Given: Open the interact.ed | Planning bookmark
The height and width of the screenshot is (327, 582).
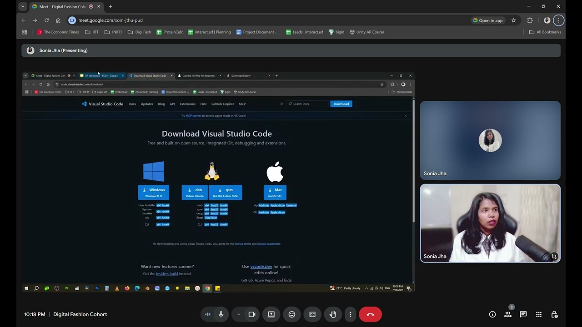Looking at the screenshot, I should click(209, 32).
